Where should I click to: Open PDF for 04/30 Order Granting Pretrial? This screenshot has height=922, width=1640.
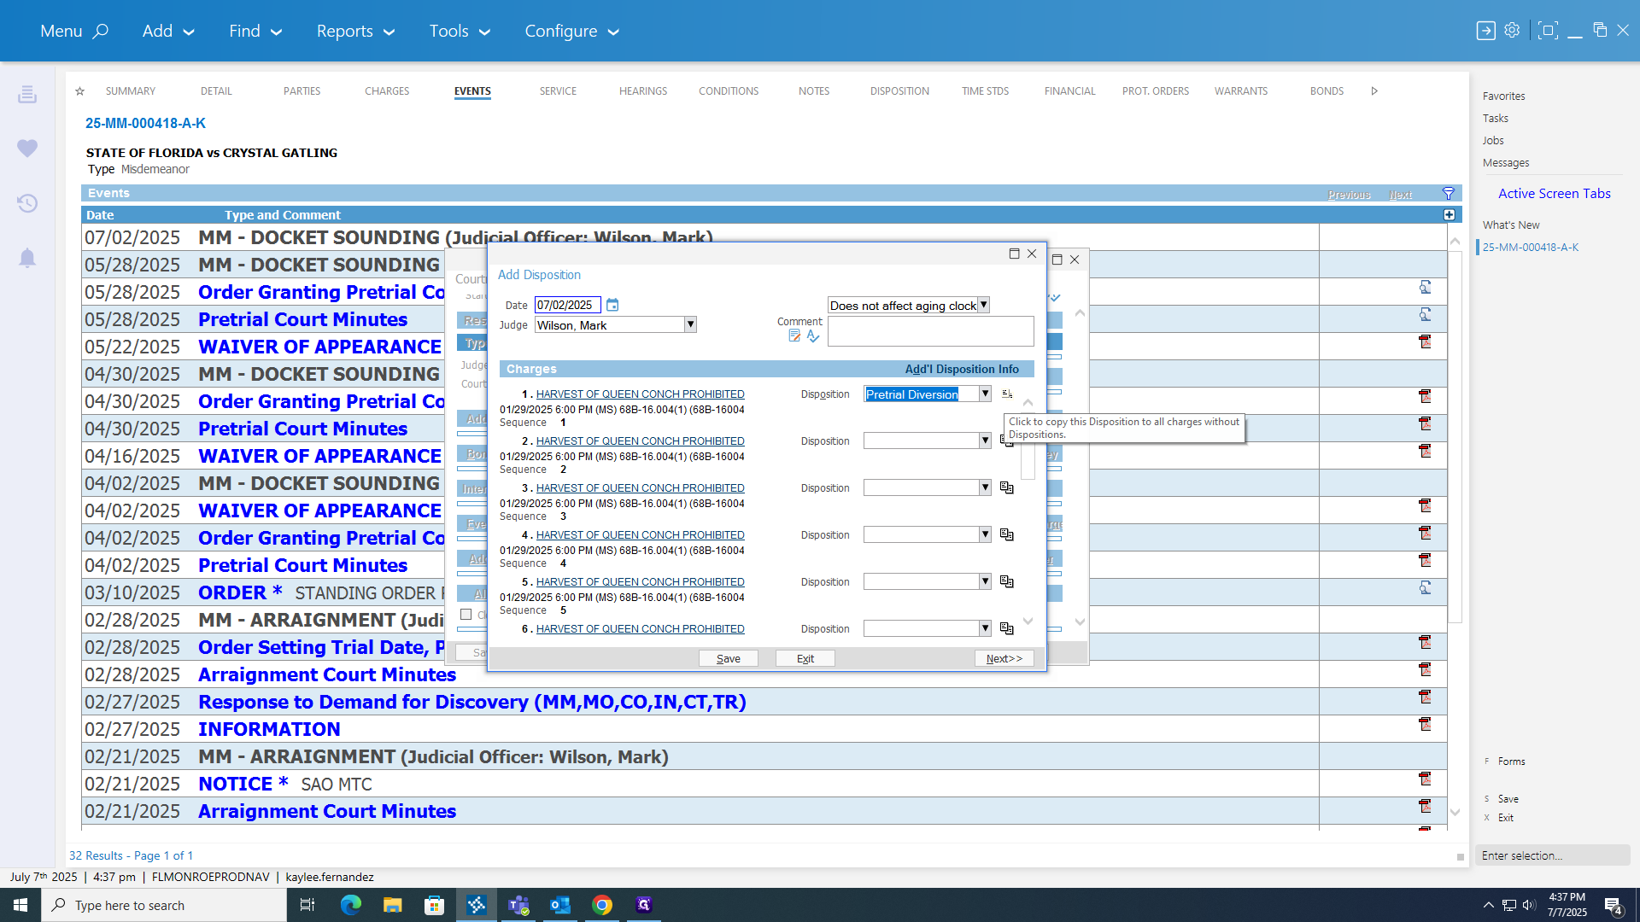point(1425,397)
